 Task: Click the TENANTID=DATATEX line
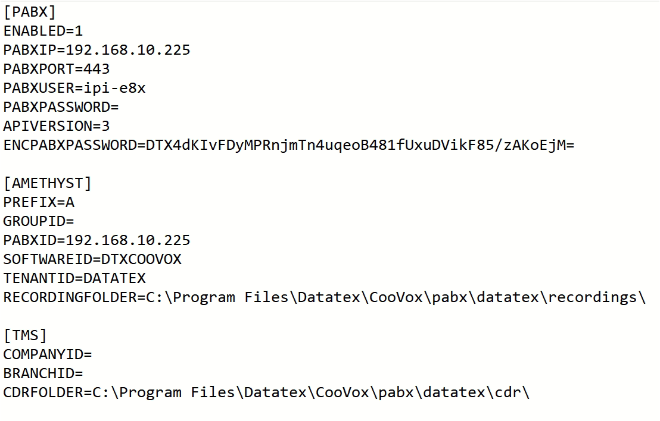coord(74,278)
